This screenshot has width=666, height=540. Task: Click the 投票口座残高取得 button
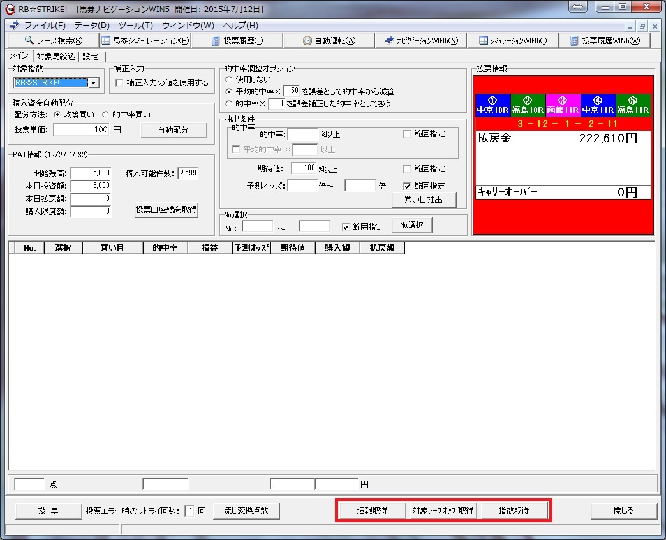166,210
